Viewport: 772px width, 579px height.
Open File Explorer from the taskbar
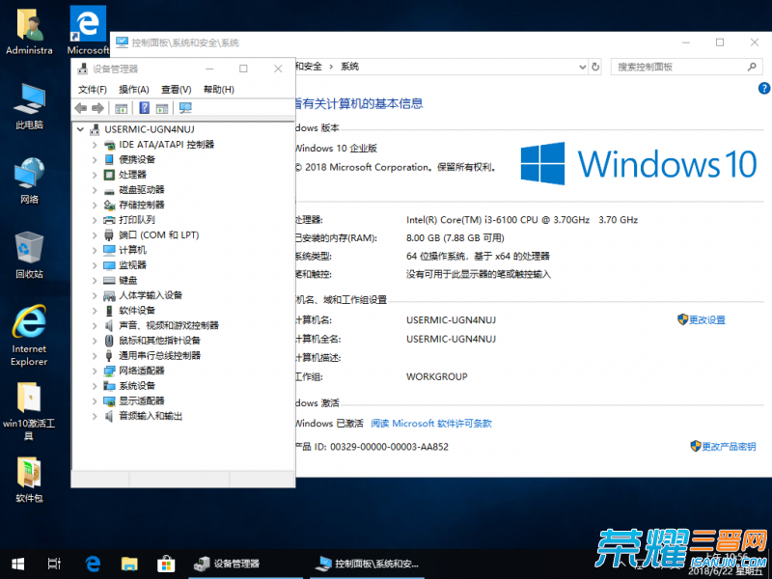point(129,564)
